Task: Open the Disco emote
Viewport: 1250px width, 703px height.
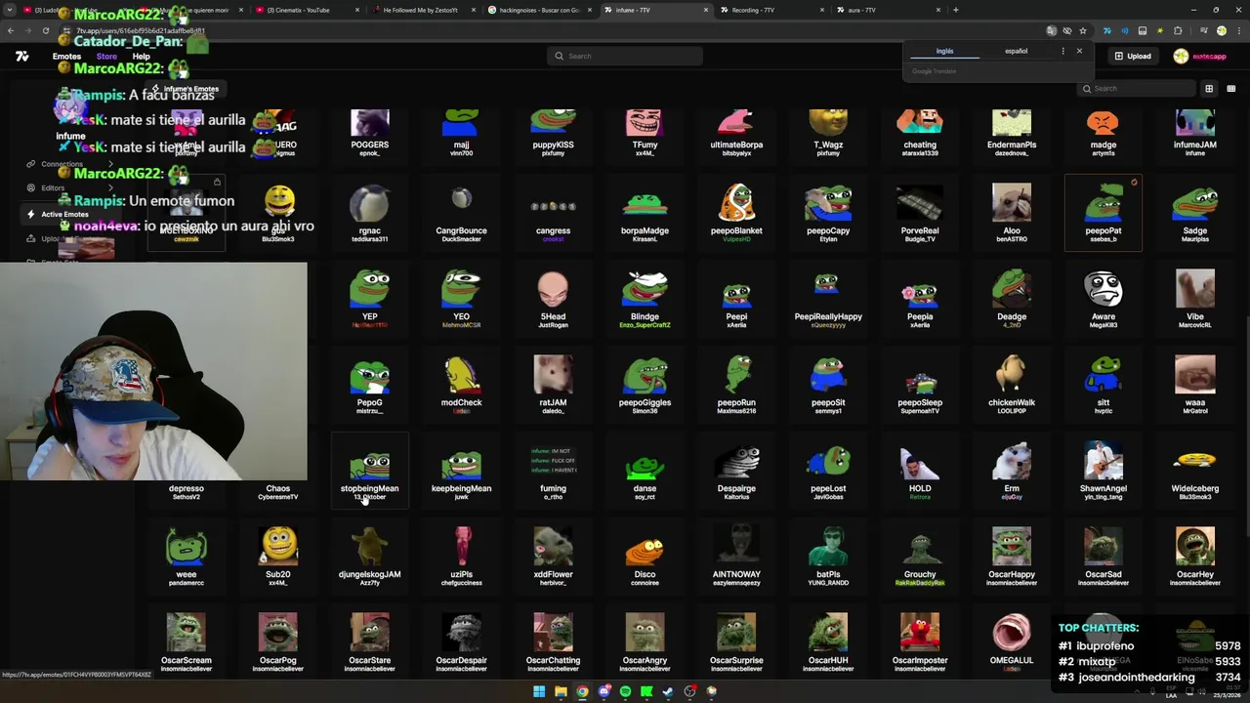Action: click(x=645, y=557)
